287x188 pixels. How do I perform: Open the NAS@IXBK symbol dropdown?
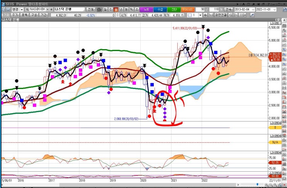click(x=48, y=9)
